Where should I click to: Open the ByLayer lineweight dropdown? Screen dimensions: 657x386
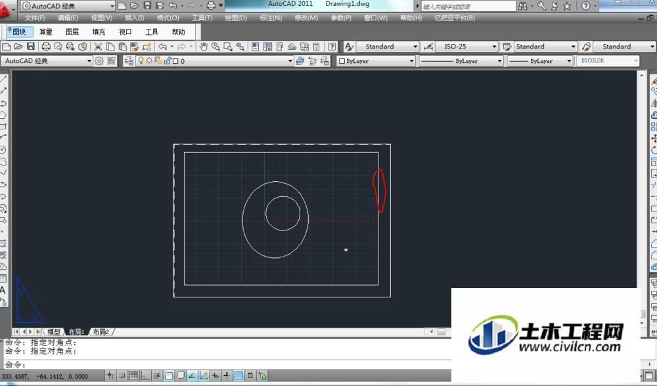[x=539, y=61]
